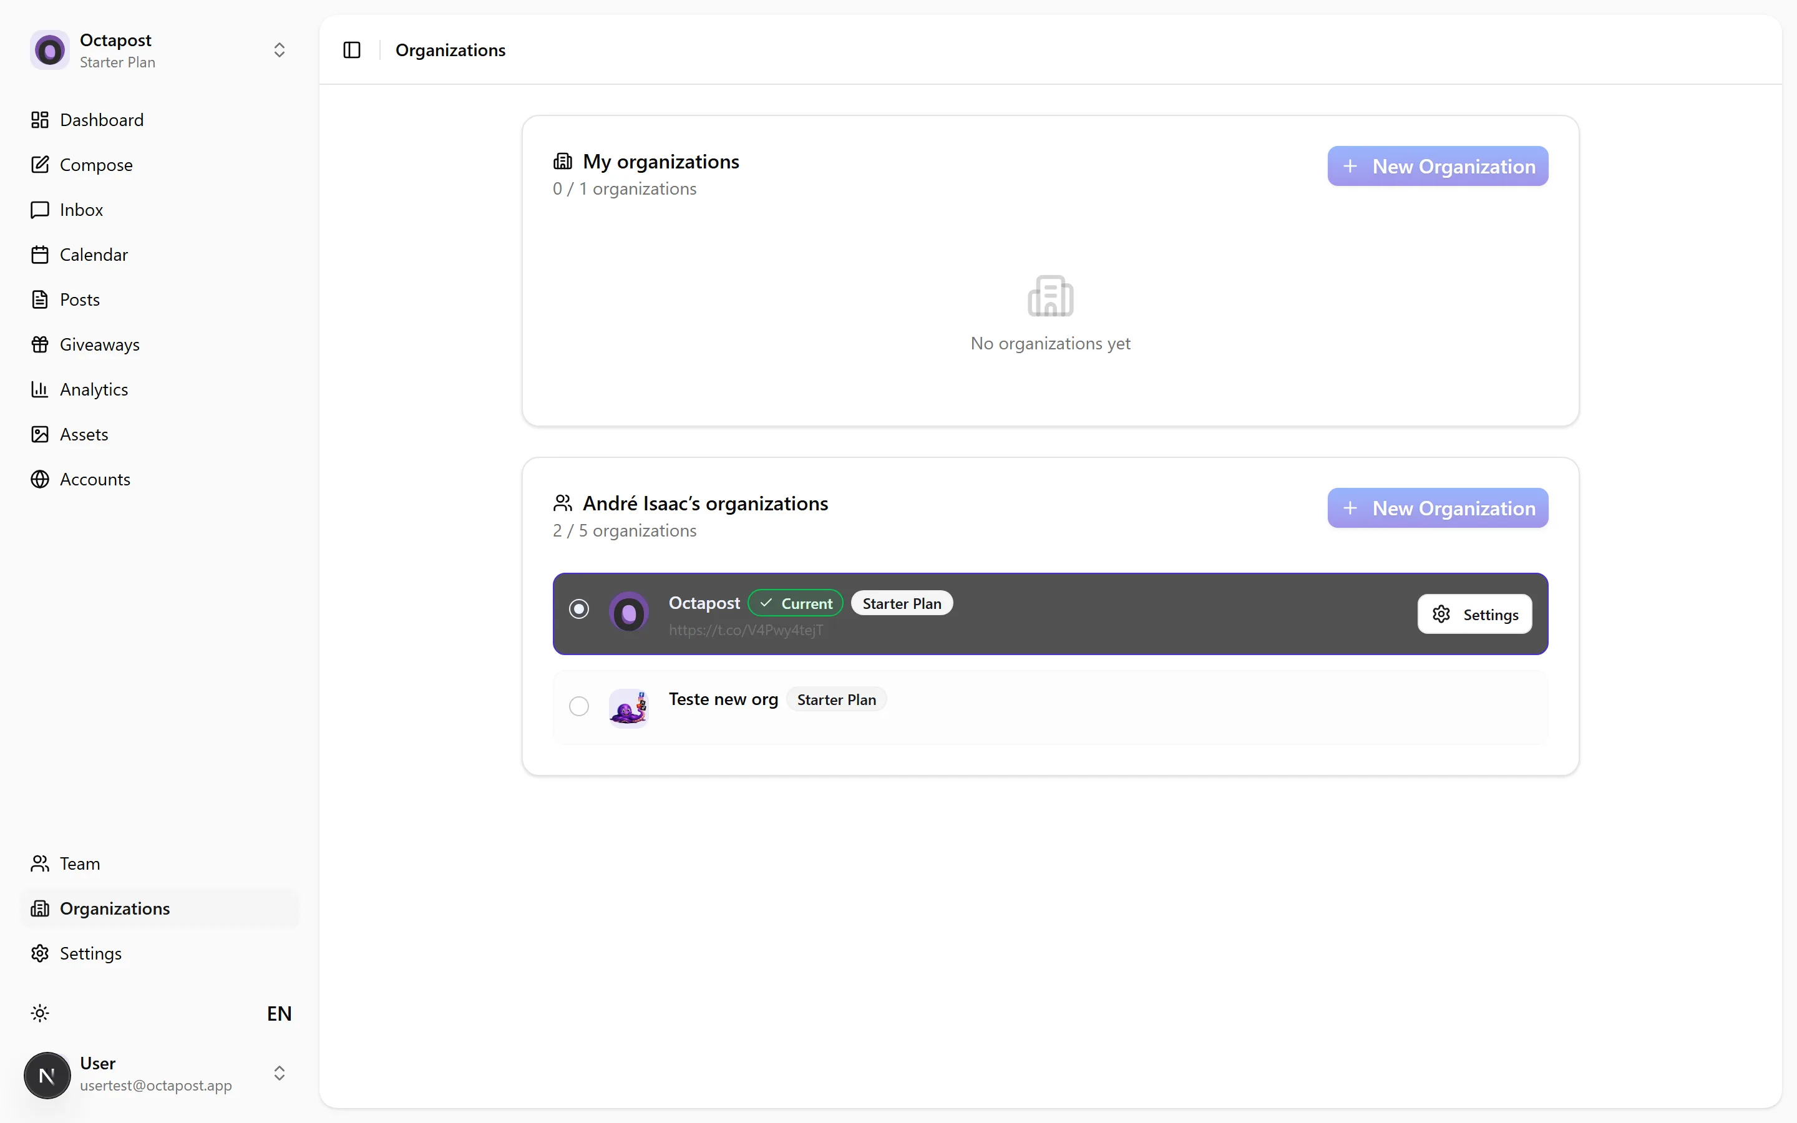Go to Accounts in sidebar
1797x1123 pixels.
coord(160,479)
